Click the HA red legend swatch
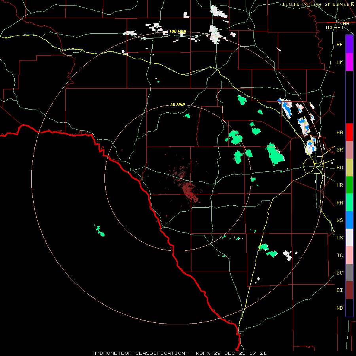The width and height of the screenshot is (356, 356). pos(349,132)
